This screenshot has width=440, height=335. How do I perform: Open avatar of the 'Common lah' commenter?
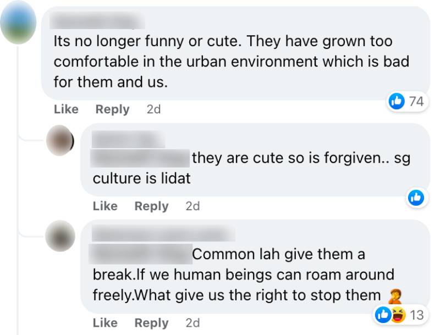click(x=59, y=236)
